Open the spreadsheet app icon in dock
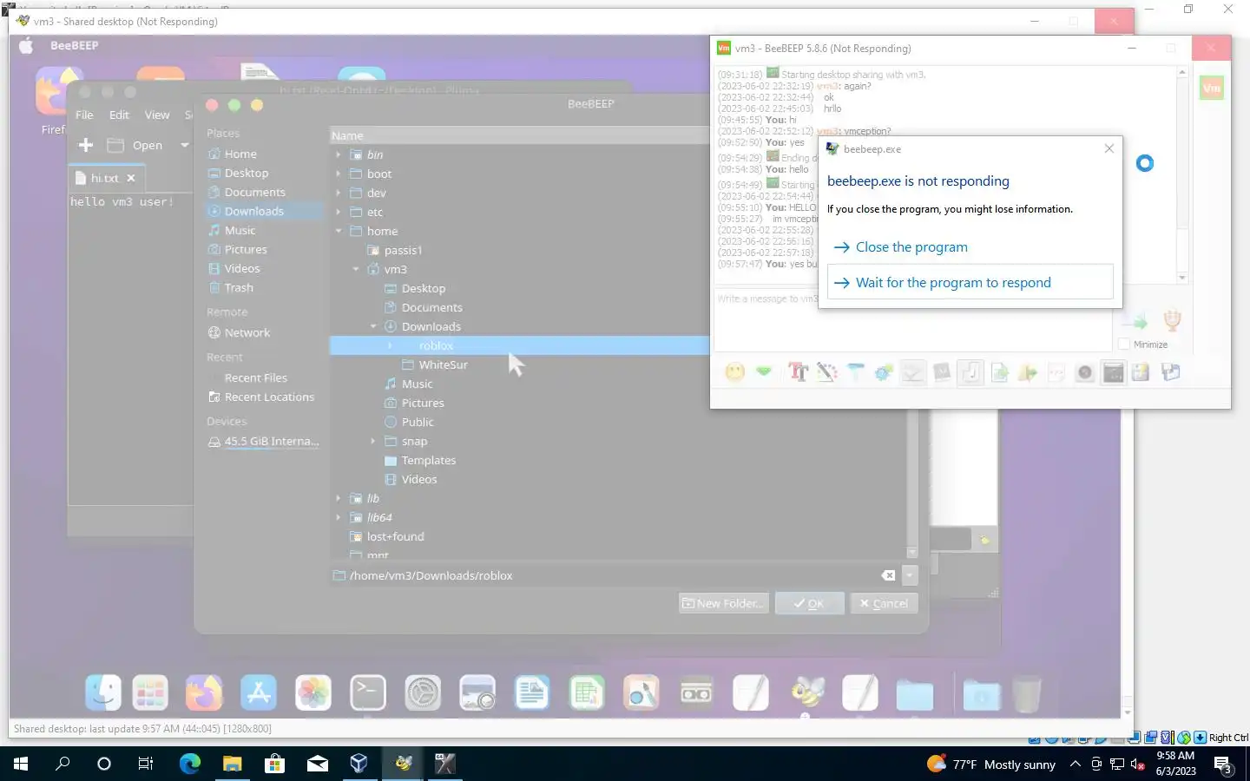The width and height of the screenshot is (1250, 781). click(x=587, y=692)
